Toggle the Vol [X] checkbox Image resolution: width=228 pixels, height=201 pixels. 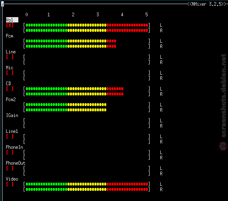click(x=10, y=25)
